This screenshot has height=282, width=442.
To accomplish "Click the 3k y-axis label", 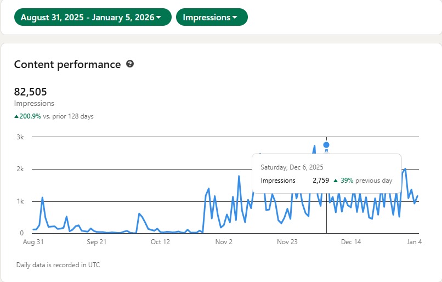I will (x=19, y=137).
